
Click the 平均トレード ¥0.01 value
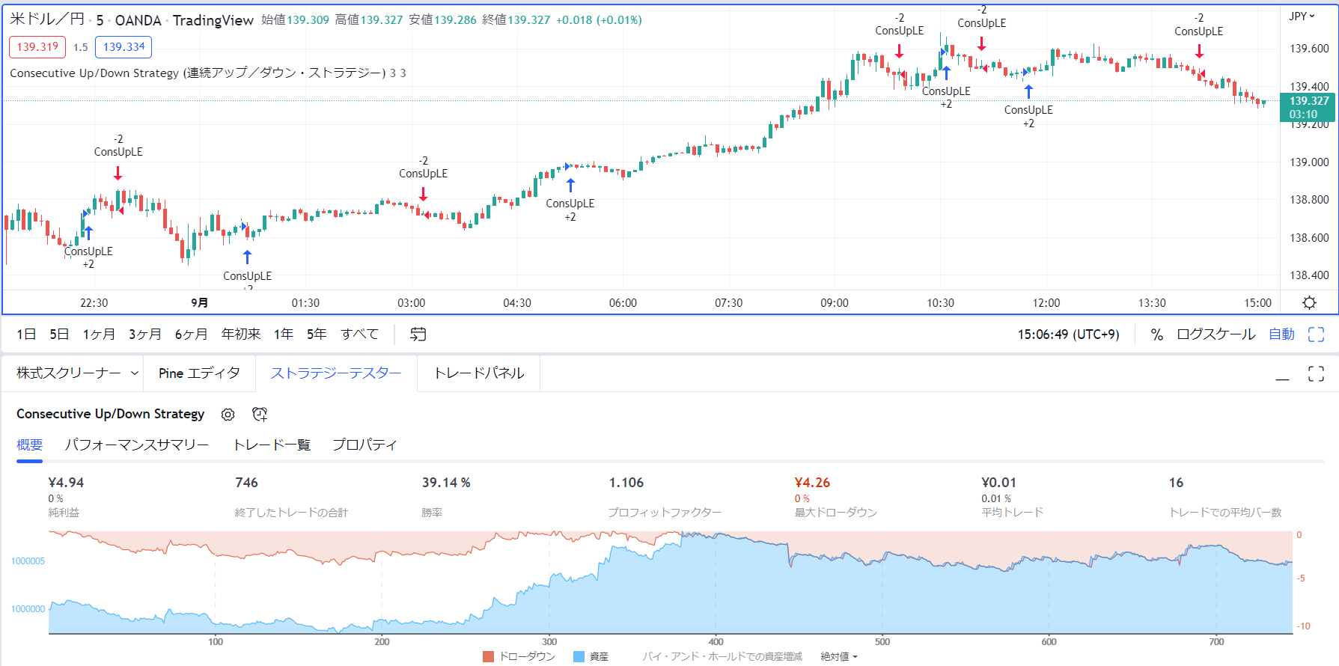998,483
